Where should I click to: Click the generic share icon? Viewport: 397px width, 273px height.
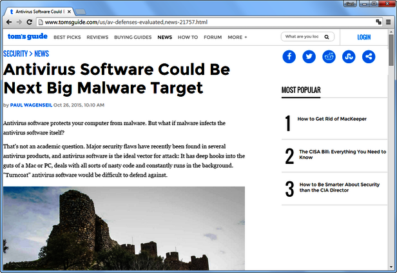[369, 56]
